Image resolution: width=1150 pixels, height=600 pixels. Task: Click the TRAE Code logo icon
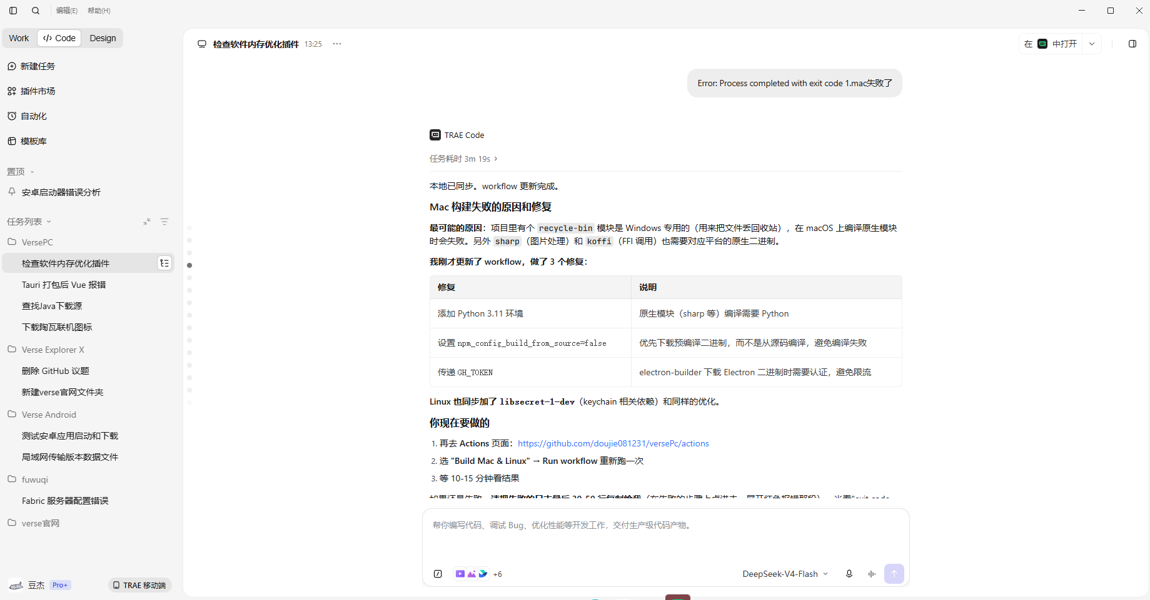point(435,135)
